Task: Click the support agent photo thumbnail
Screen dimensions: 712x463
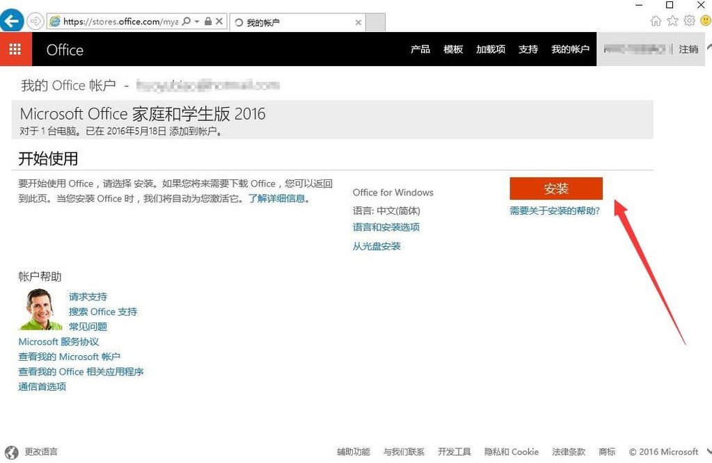Action: click(x=40, y=309)
